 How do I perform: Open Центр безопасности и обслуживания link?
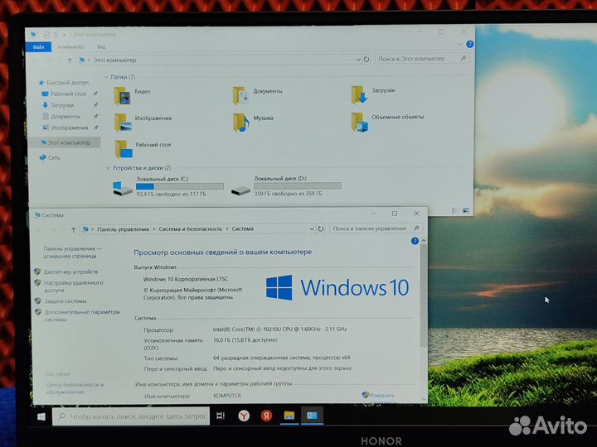pyautogui.click(x=75, y=388)
